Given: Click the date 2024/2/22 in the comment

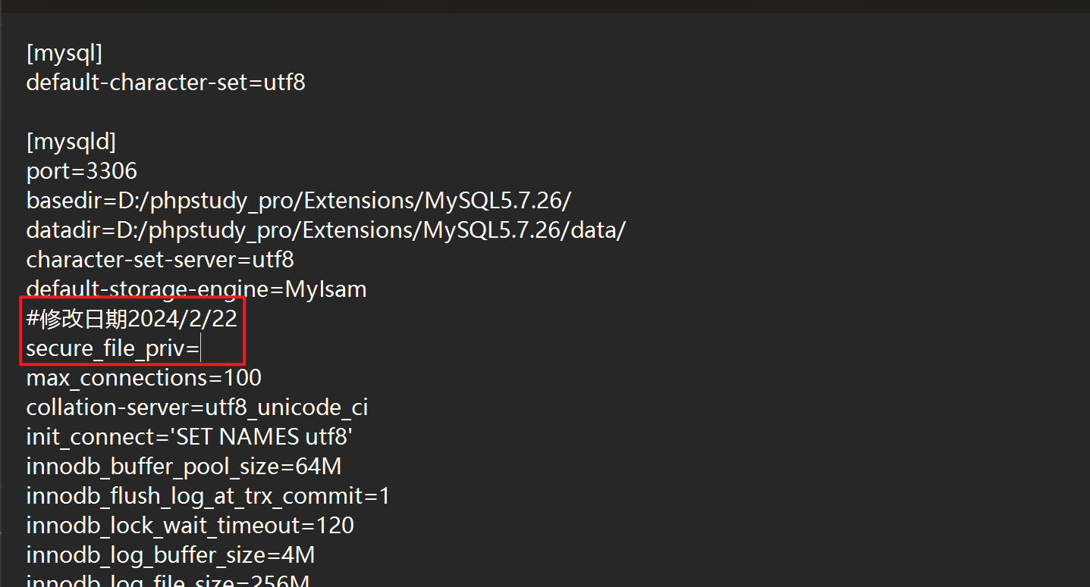Looking at the screenshot, I should pyautogui.click(x=183, y=319).
